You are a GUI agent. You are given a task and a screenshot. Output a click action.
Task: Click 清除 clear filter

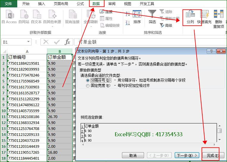click(x=166, y=12)
